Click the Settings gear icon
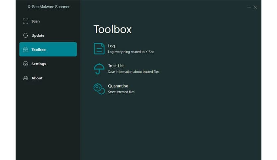The width and height of the screenshot is (277, 160). pos(26,64)
